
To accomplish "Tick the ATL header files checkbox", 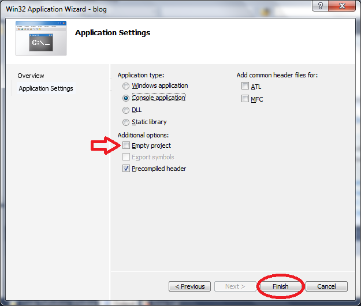I will coord(245,86).
